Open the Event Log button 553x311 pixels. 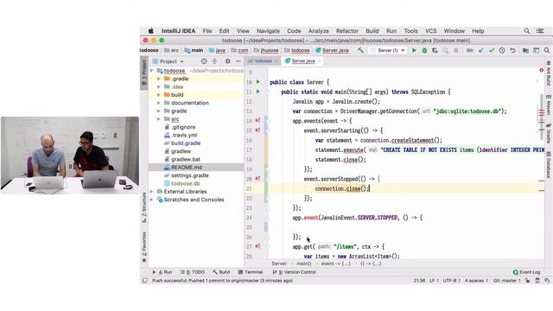526,272
